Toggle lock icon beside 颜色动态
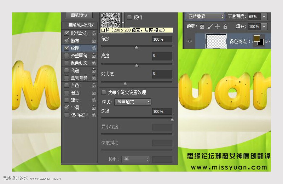 pyautogui.click(x=94, y=63)
